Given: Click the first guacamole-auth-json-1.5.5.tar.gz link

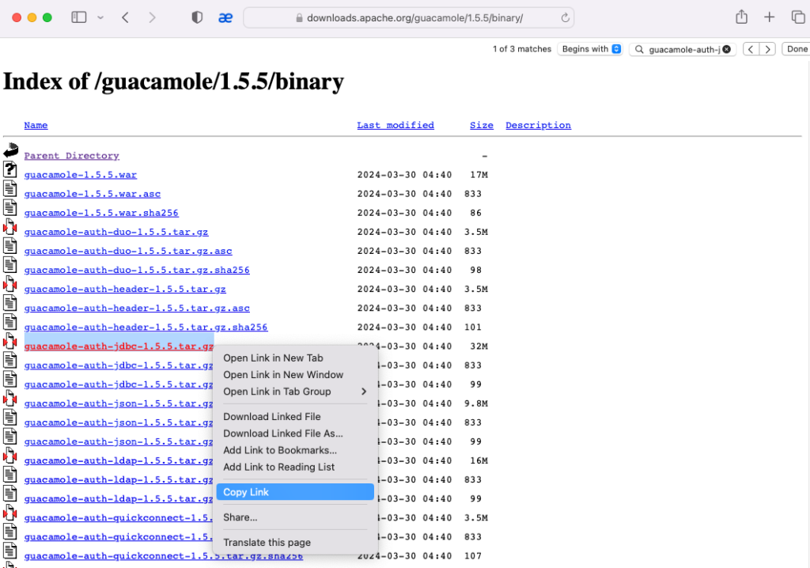Looking at the screenshot, I should coord(119,403).
